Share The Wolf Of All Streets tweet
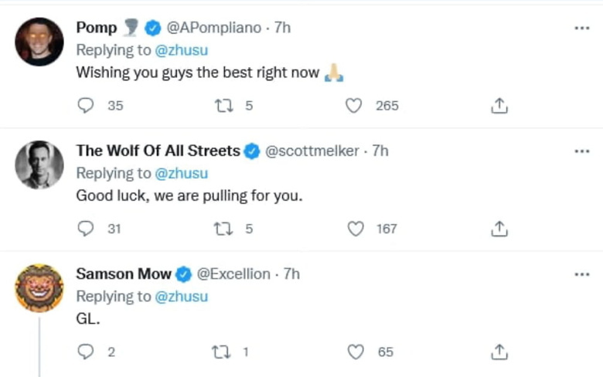 [499, 229]
